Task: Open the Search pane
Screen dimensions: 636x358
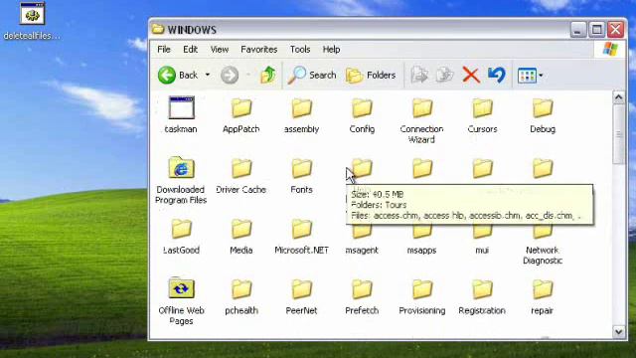Action: [x=312, y=76]
